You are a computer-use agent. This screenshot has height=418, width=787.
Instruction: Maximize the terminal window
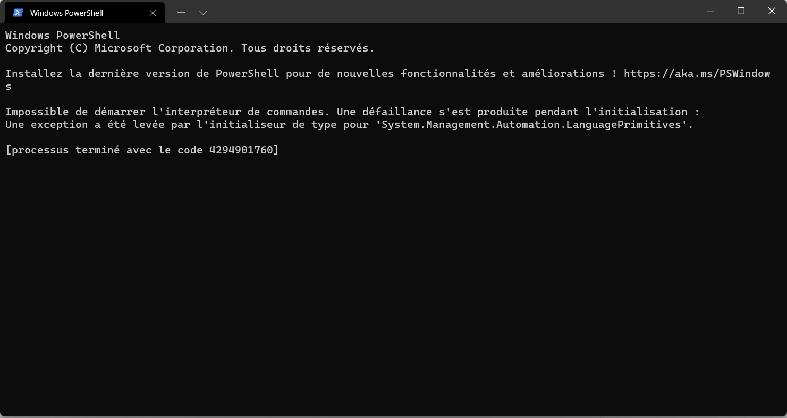741,11
